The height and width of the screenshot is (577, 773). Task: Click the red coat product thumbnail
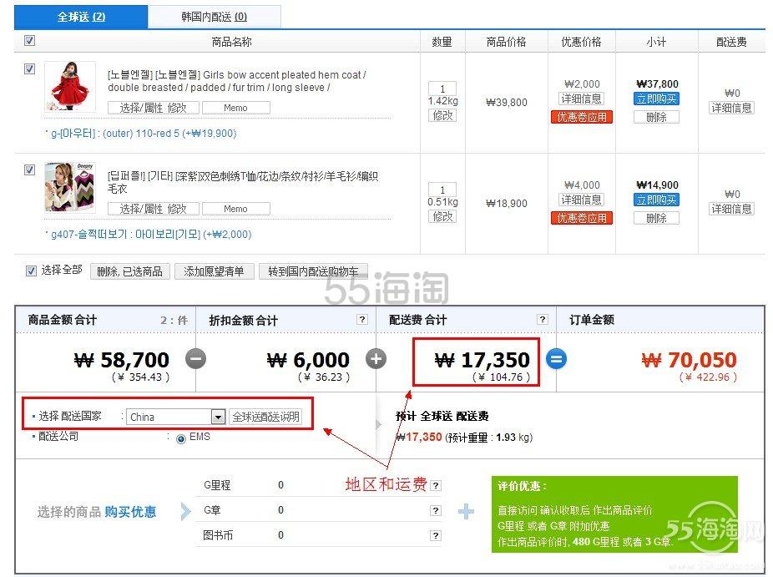click(70, 87)
